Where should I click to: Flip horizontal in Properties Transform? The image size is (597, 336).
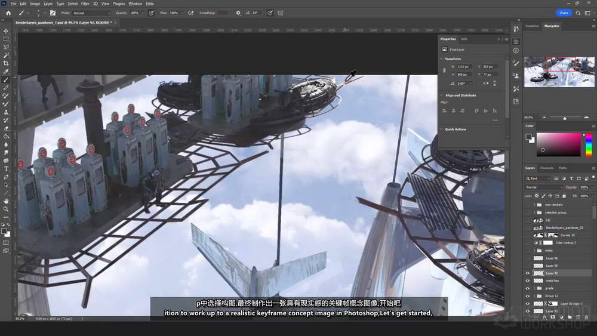[486, 83]
